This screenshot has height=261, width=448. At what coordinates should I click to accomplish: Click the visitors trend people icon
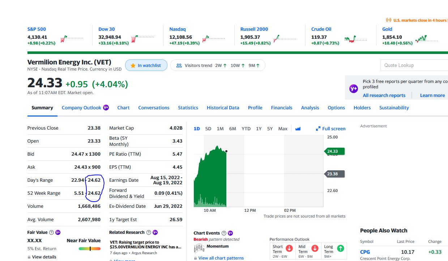[x=179, y=66]
